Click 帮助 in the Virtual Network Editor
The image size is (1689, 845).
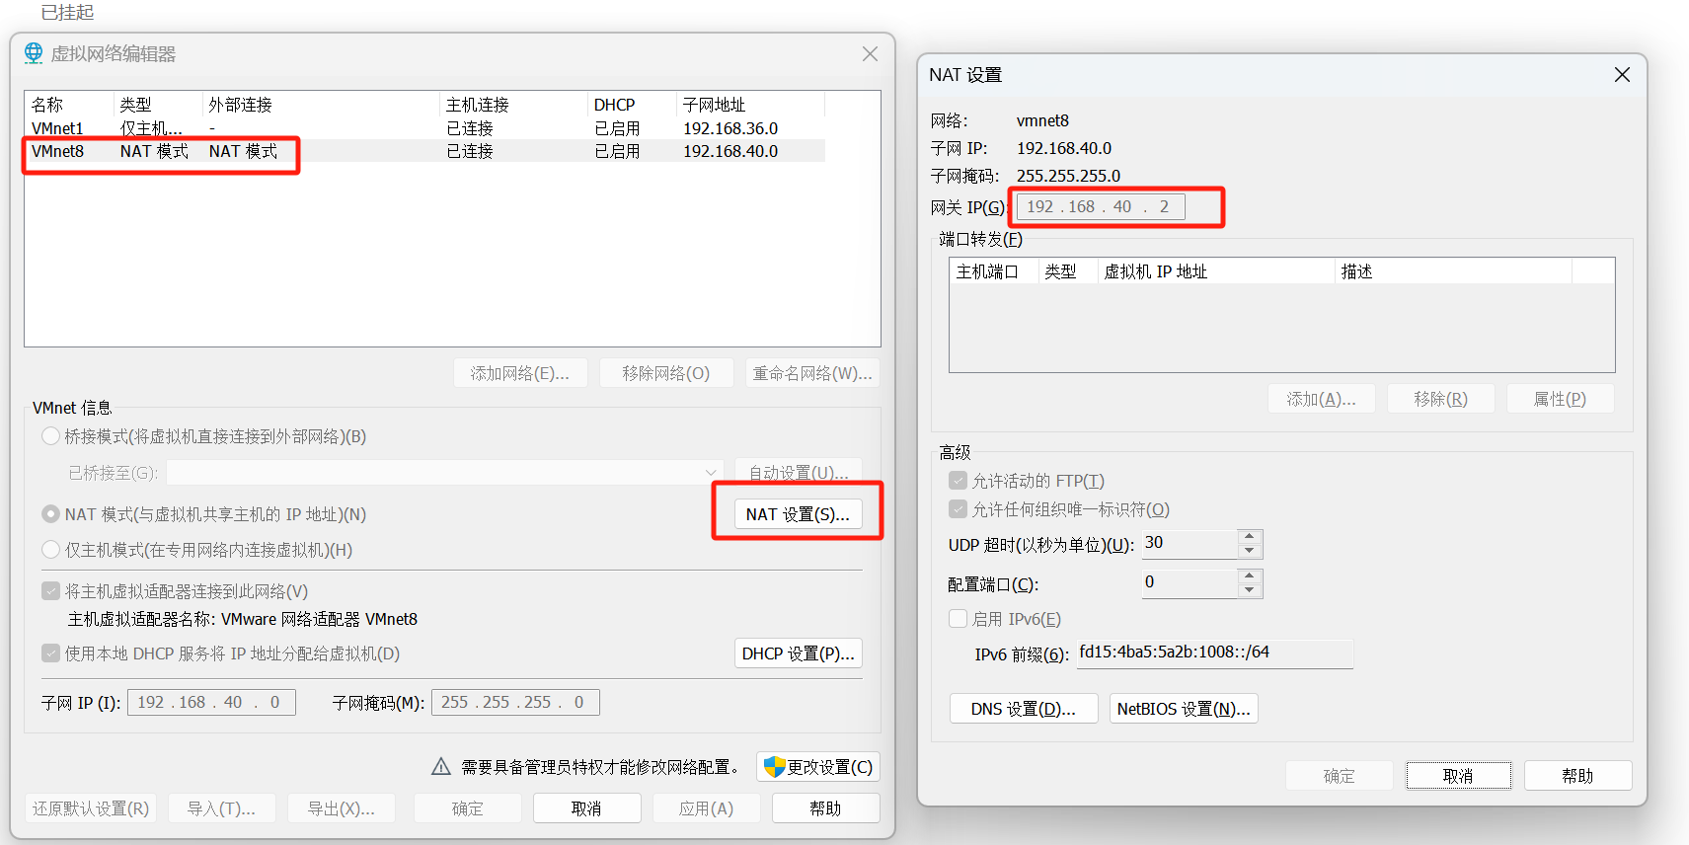[826, 808]
